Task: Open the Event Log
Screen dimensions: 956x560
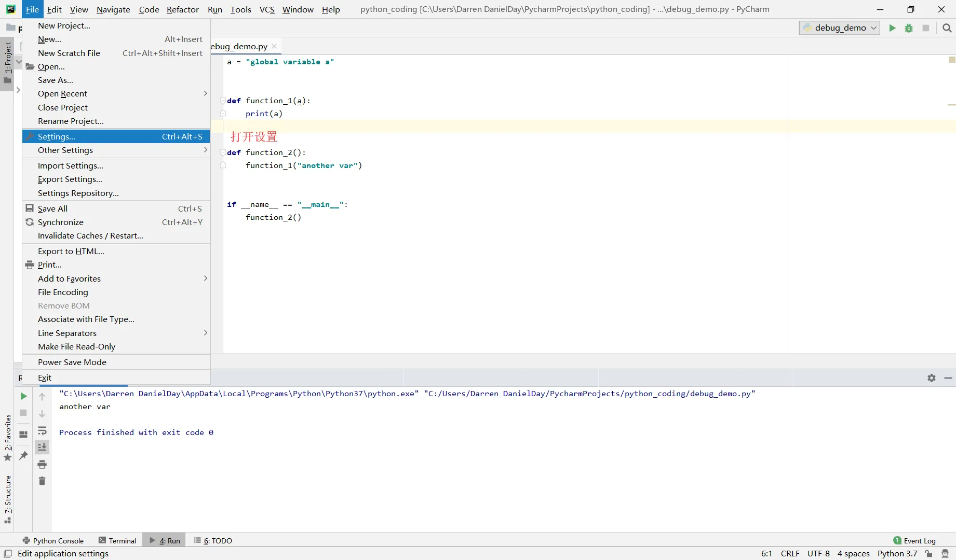Action: click(914, 540)
